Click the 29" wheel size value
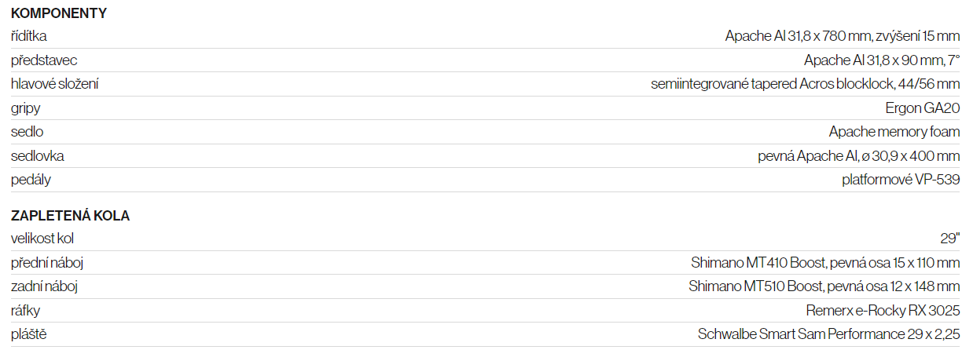The width and height of the screenshot is (973, 350). [949, 239]
